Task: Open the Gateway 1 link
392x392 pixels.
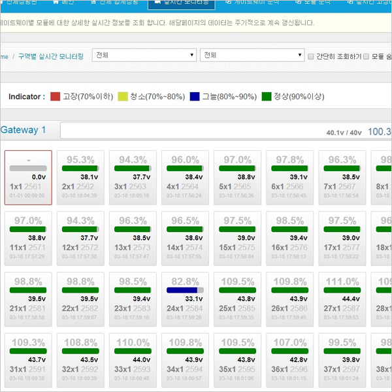Action: point(23,130)
